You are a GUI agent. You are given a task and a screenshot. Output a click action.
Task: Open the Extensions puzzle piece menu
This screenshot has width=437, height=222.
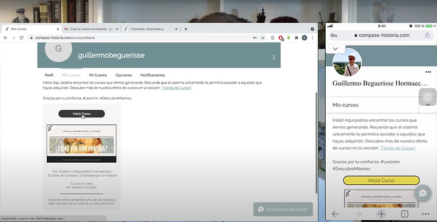click(297, 38)
